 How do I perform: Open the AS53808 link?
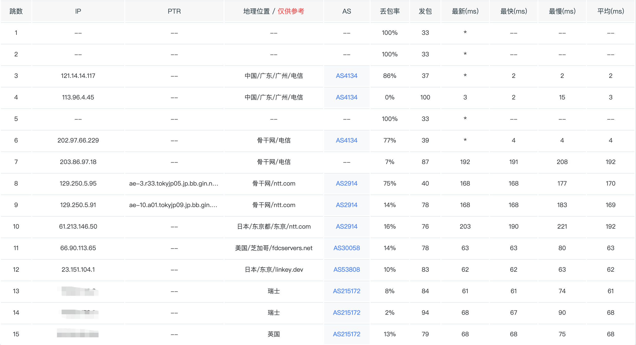coord(346,270)
